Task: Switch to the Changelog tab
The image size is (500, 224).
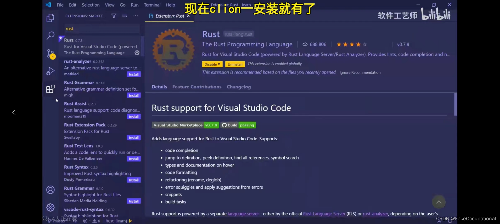Action: pos(239,87)
